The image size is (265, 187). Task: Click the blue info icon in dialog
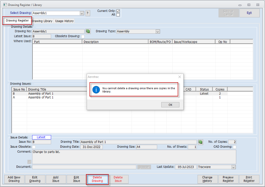pos(96,90)
